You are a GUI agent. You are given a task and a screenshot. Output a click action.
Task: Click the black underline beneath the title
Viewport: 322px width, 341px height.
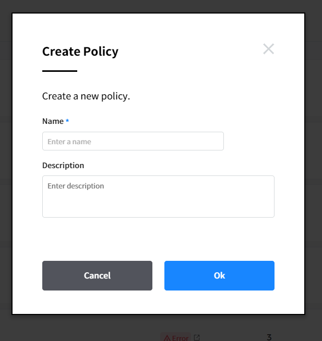(59, 71)
